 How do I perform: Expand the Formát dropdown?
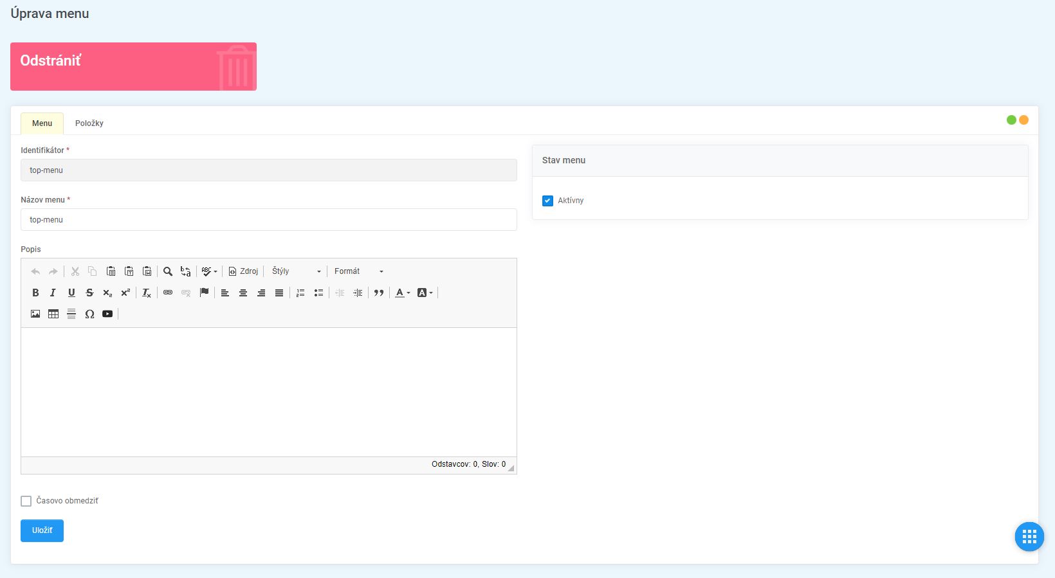click(358, 271)
